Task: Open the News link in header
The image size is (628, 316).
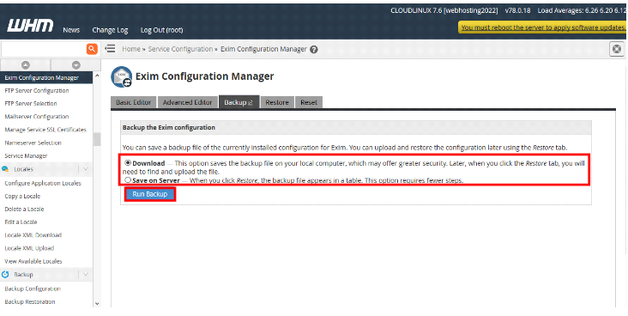Action: 71,30
